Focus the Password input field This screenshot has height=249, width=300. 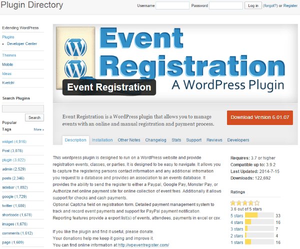[226, 5]
